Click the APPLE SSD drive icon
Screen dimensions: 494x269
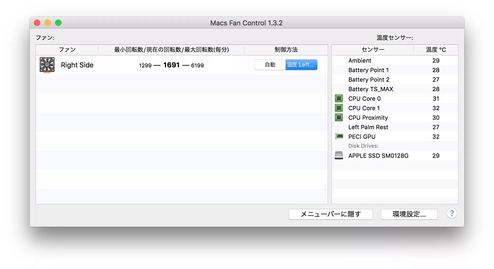(339, 155)
